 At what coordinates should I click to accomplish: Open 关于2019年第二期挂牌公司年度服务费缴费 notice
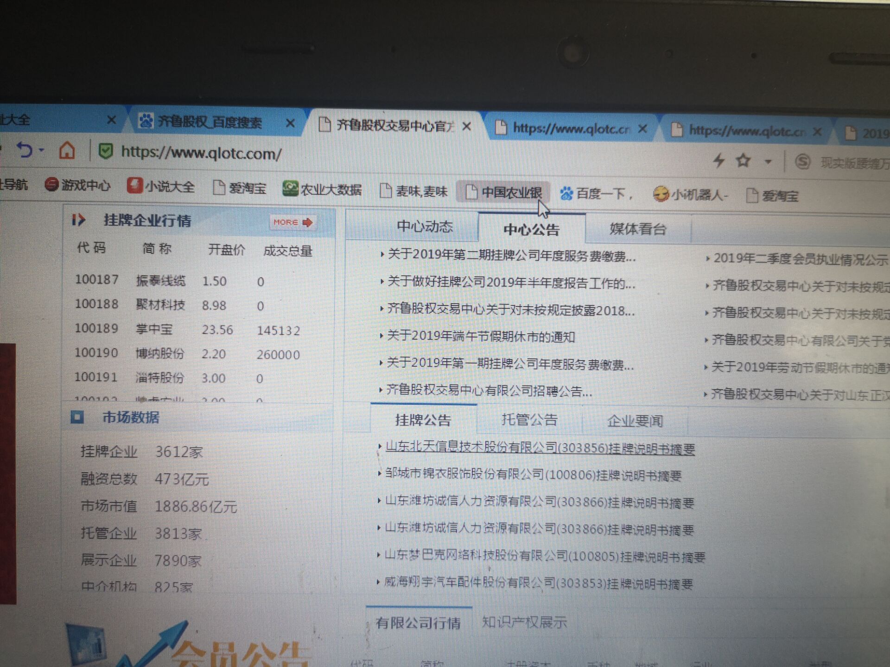pyautogui.click(x=511, y=255)
